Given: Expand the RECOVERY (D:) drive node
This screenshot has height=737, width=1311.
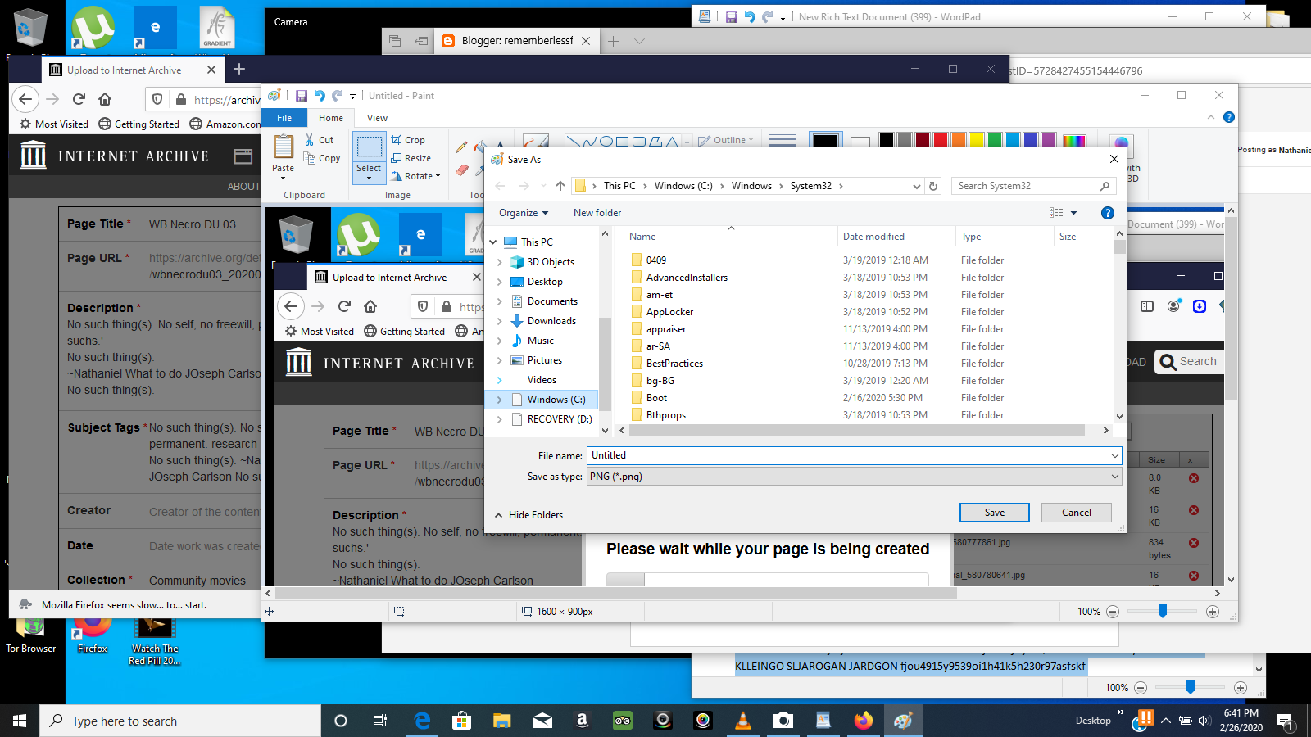Looking at the screenshot, I should tap(500, 419).
